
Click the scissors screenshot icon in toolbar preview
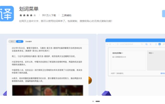[x=150, y=44]
